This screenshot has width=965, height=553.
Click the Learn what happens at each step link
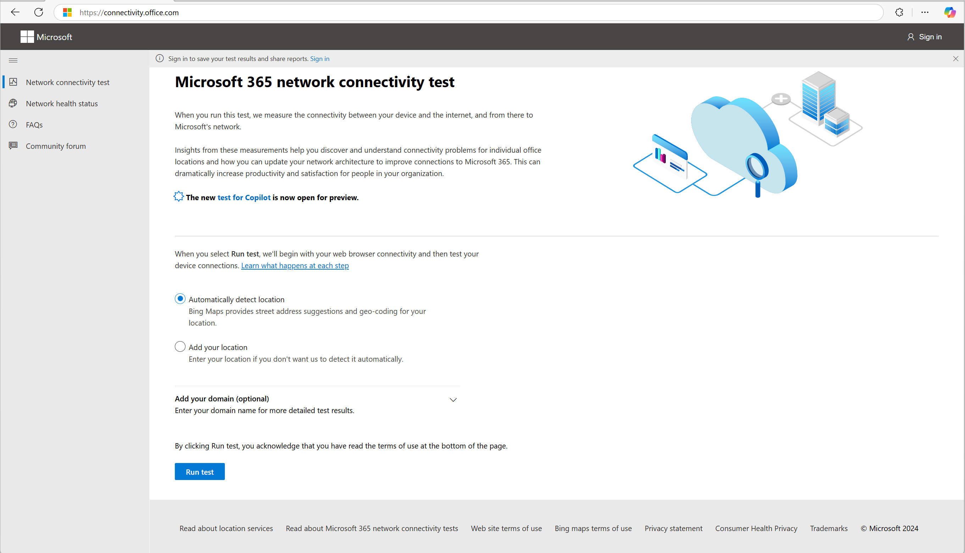295,265
